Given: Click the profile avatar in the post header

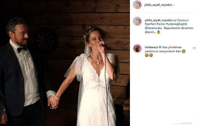Looking at the screenshot, I should [137, 5].
